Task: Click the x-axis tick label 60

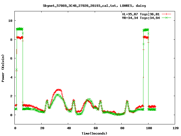Action: [x=96, y=128]
